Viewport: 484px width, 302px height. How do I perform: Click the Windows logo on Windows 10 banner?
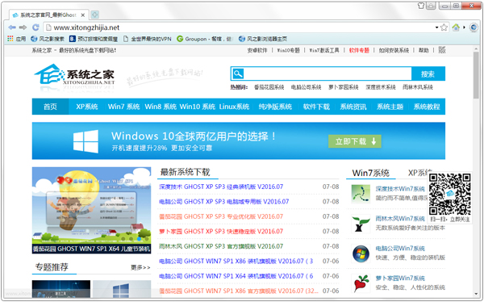(x=86, y=141)
